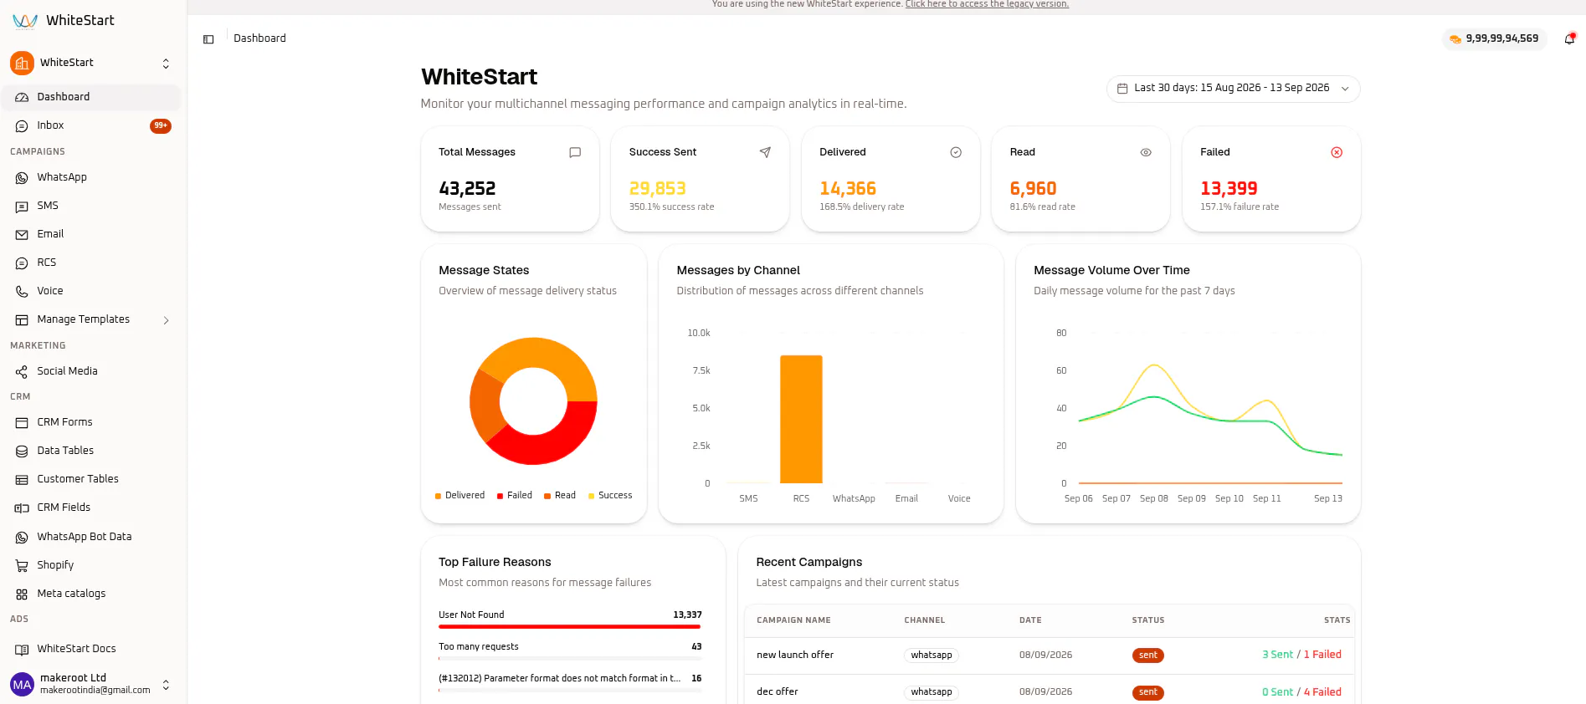Click the Read card eye icon
This screenshot has height=704, width=1586.
point(1146,152)
